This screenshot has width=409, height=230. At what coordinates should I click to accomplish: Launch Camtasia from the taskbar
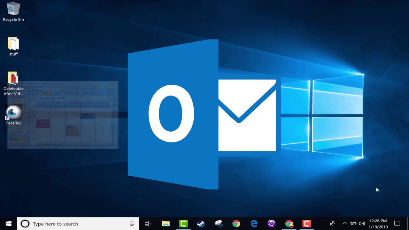pyautogui.click(x=183, y=224)
